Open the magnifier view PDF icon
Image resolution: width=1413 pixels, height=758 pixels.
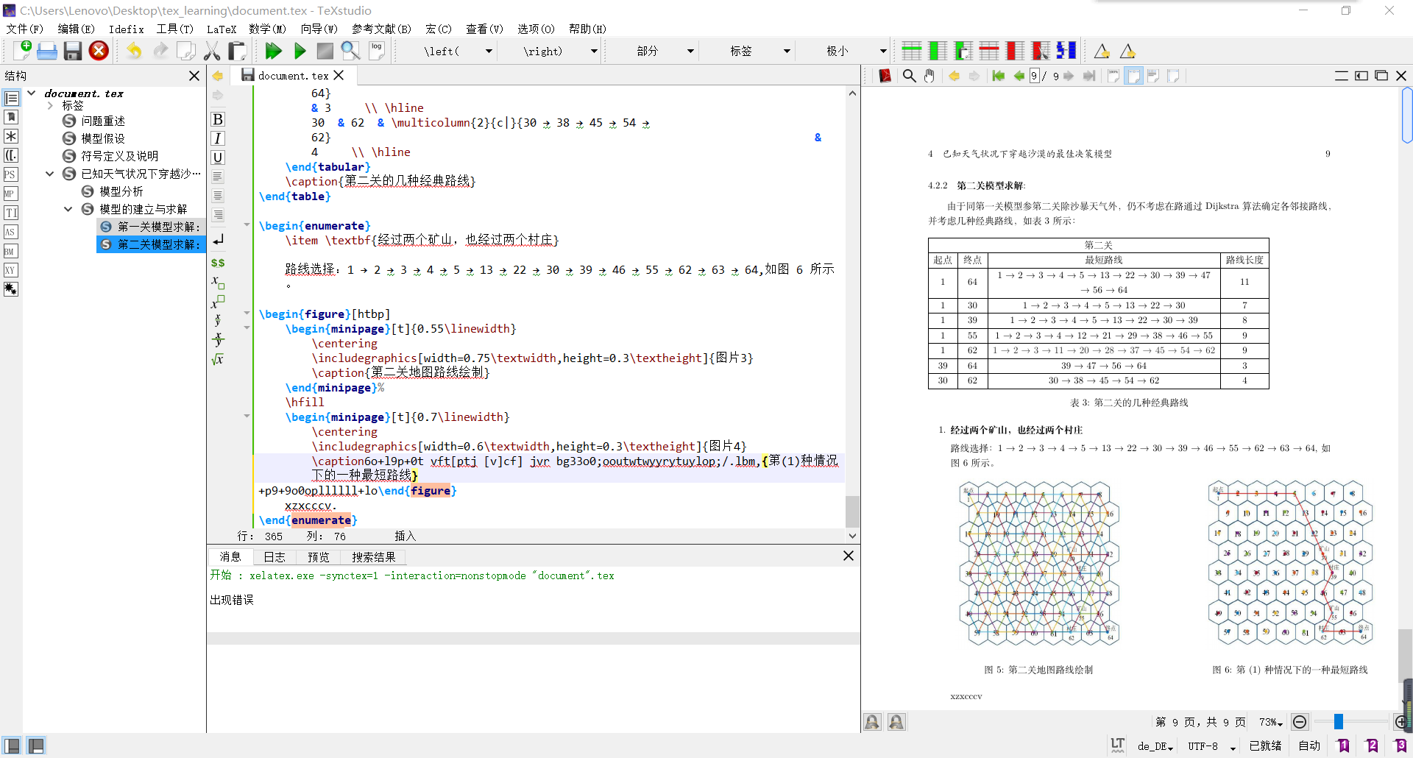click(x=350, y=51)
